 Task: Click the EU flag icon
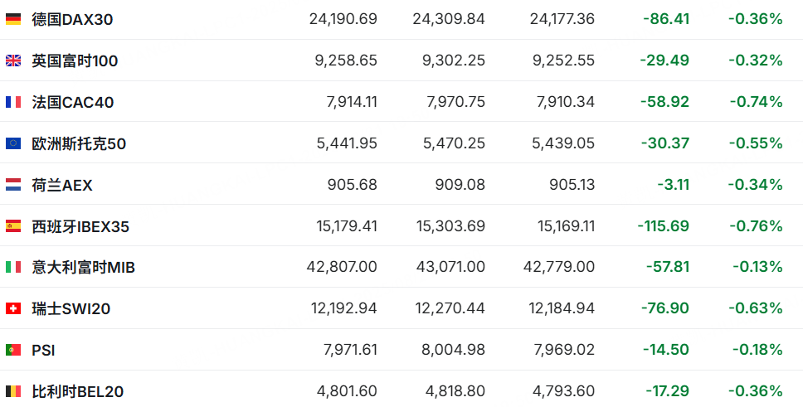coord(13,143)
